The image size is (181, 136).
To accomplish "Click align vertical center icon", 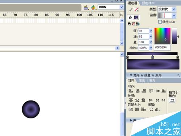I will coord(157,91).
